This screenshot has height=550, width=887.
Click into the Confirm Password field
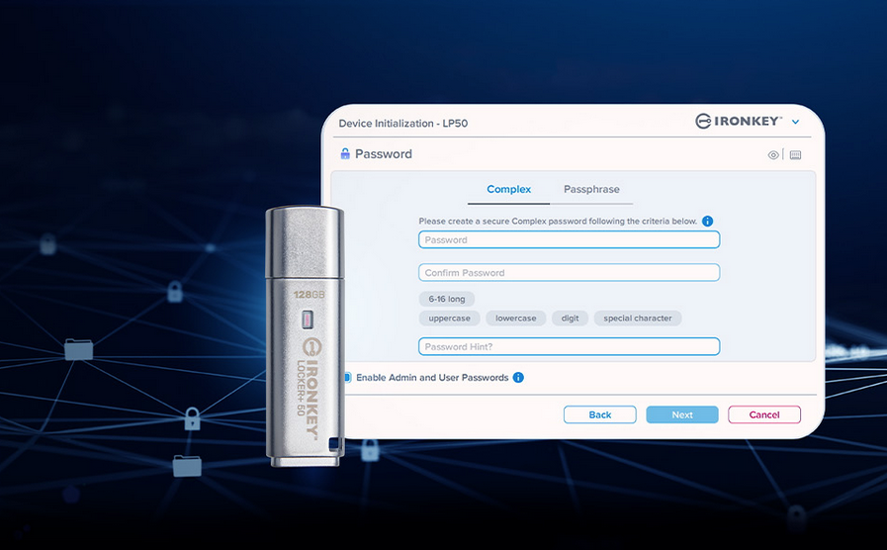click(569, 273)
